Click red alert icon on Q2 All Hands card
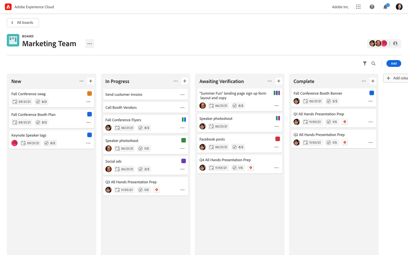Image resolution: width=408 pixels, height=255 pixels. tap(345, 143)
